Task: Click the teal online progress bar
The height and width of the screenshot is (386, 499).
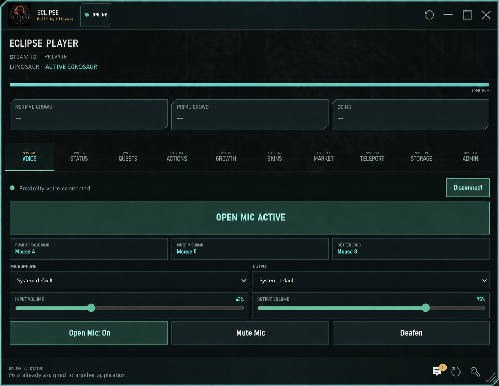Action: click(249, 85)
